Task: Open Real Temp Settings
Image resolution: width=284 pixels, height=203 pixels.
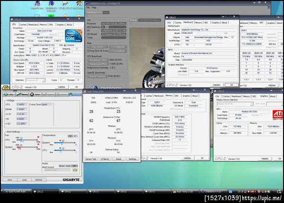Action: tap(133, 159)
